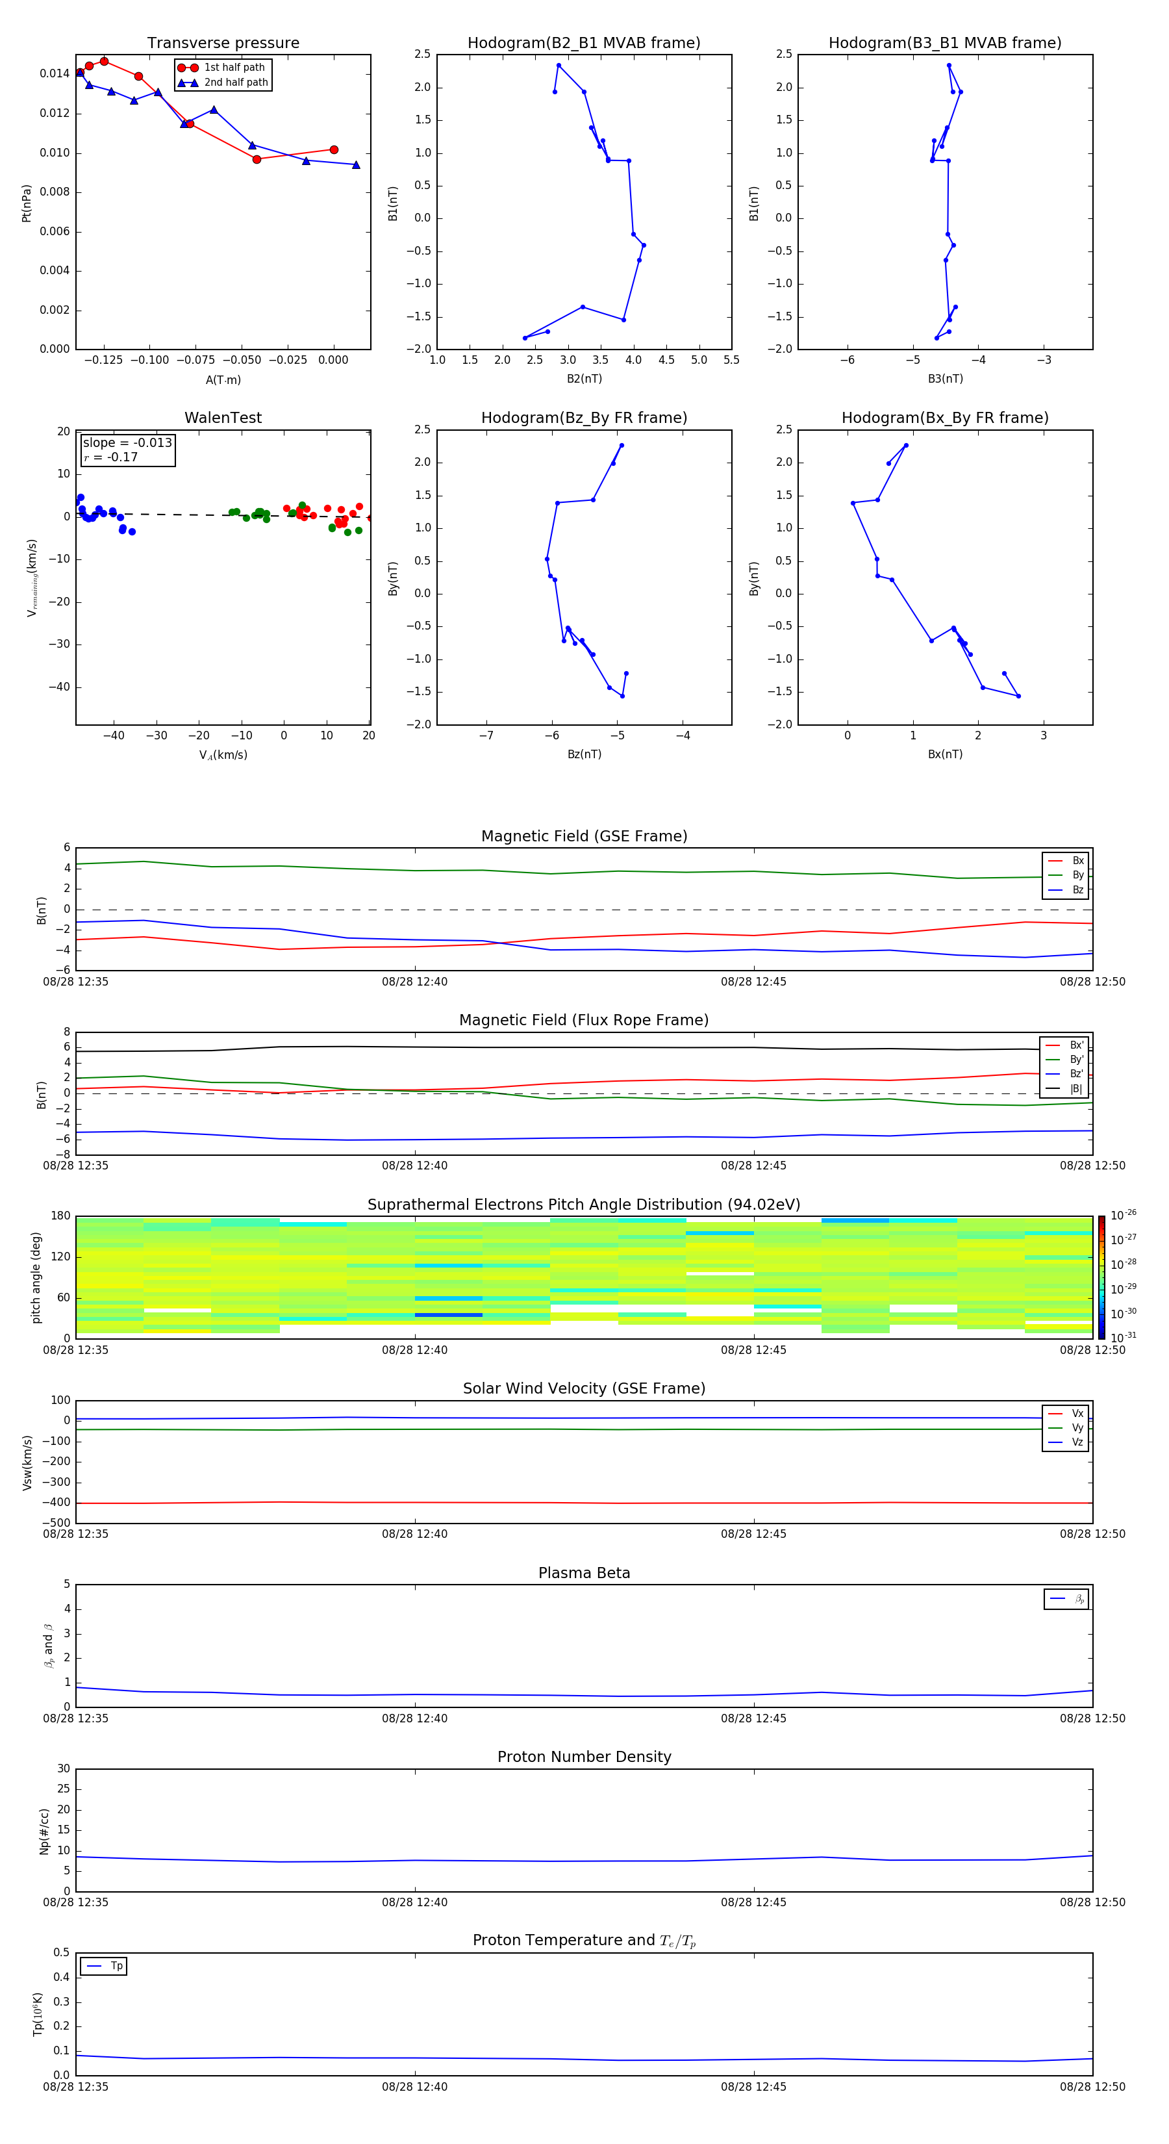
Task: Click the 'slope = -0.013' annotation text
Action: (127, 443)
